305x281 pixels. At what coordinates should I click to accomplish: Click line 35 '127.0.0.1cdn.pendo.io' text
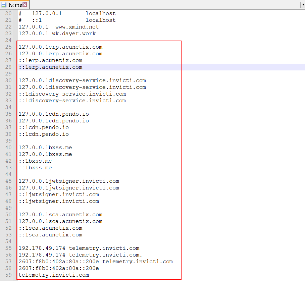pos(54,114)
